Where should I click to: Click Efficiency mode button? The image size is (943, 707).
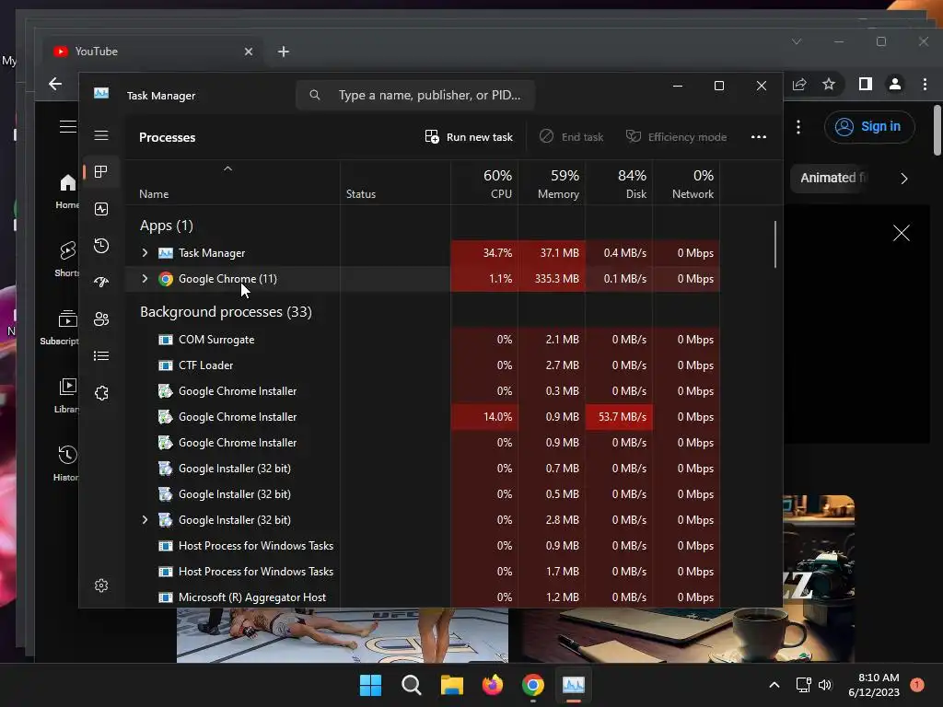tap(676, 137)
